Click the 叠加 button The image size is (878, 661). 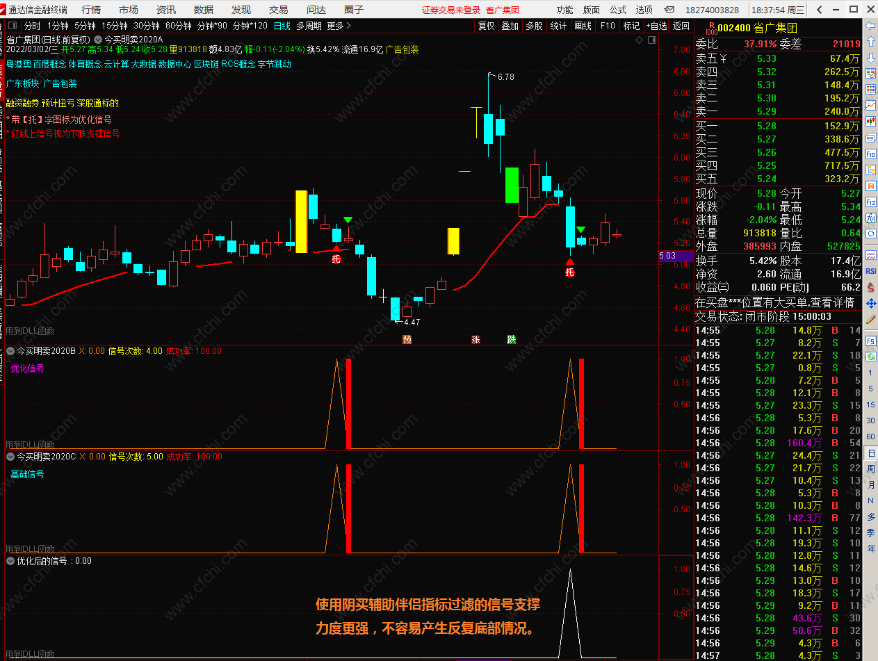[510, 26]
